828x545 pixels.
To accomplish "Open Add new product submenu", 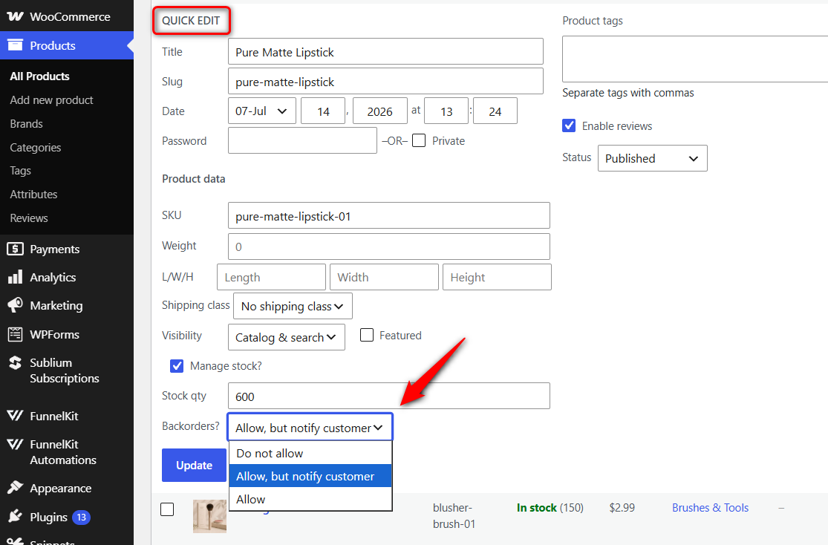I will coord(51,99).
